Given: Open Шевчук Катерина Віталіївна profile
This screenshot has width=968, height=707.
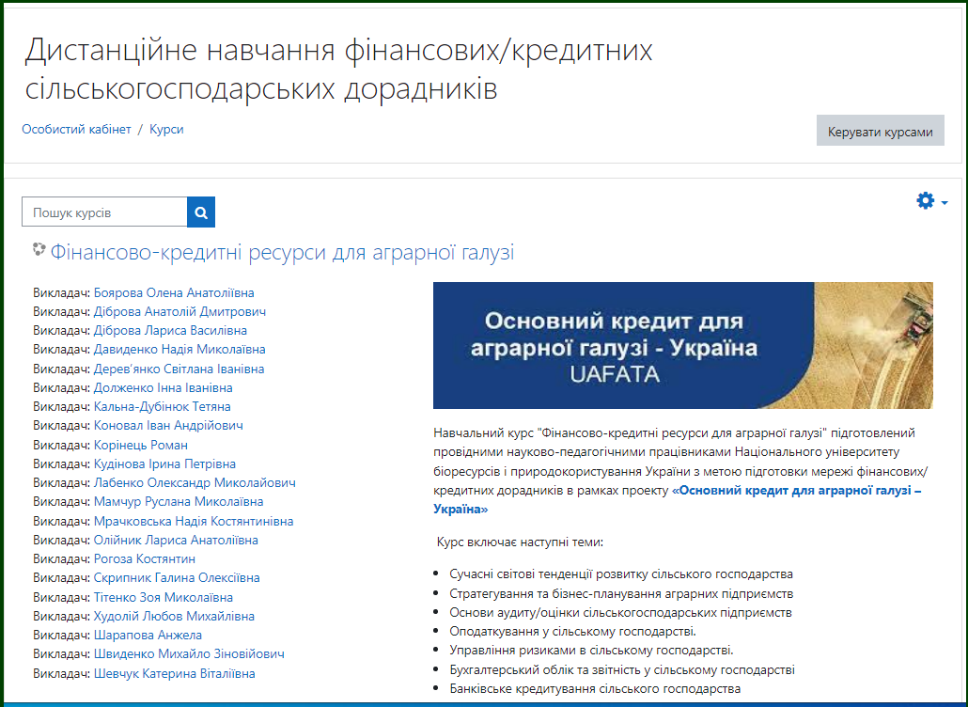Looking at the screenshot, I should pos(174,673).
